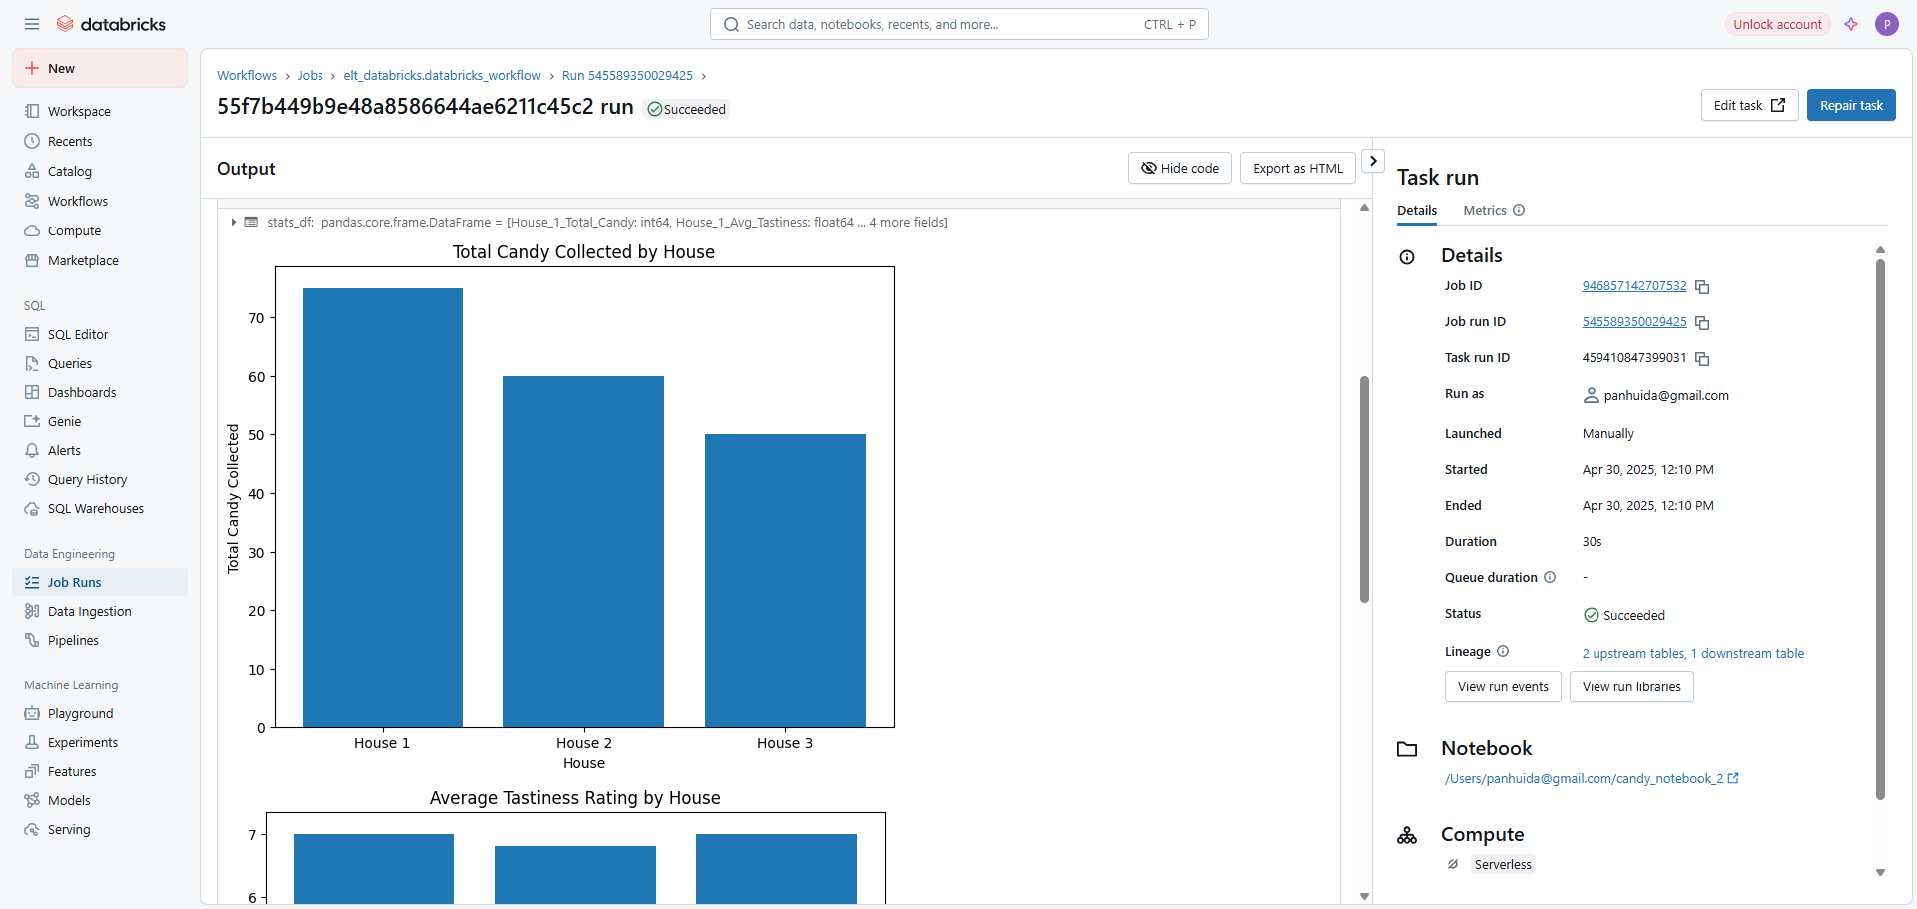This screenshot has height=909, width=1917.
Task: Copy the Job ID value
Action: [x=1702, y=287]
